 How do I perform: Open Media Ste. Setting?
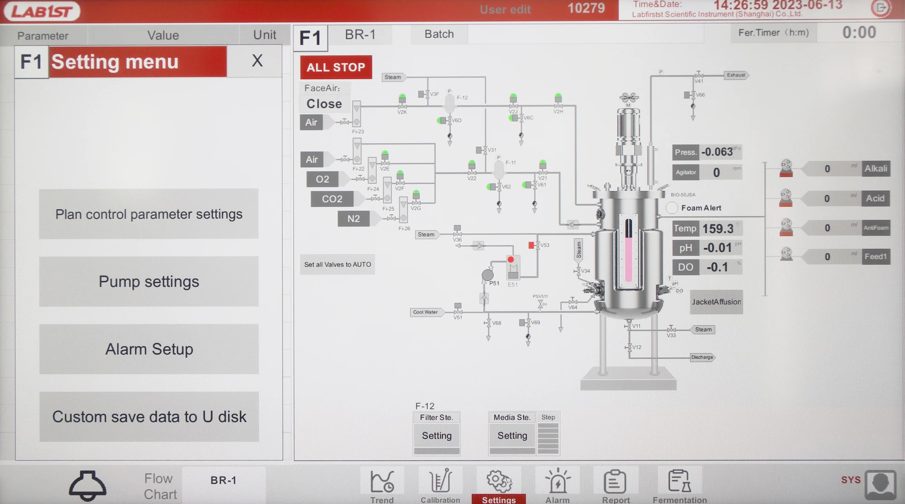click(x=512, y=436)
